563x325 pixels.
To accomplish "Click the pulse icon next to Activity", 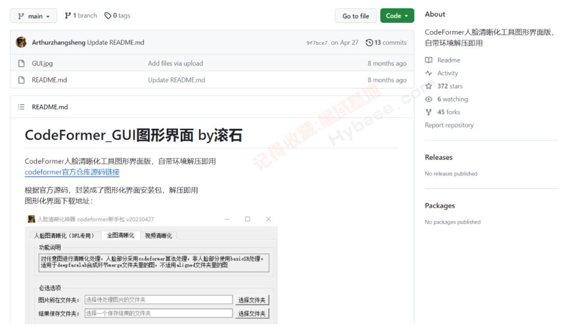I will click(428, 73).
